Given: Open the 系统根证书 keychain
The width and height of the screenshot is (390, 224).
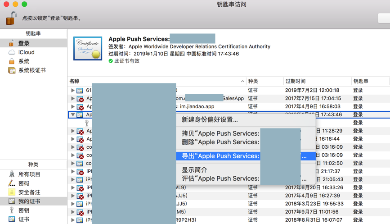Looking at the screenshot, I should tap(33, 70).
